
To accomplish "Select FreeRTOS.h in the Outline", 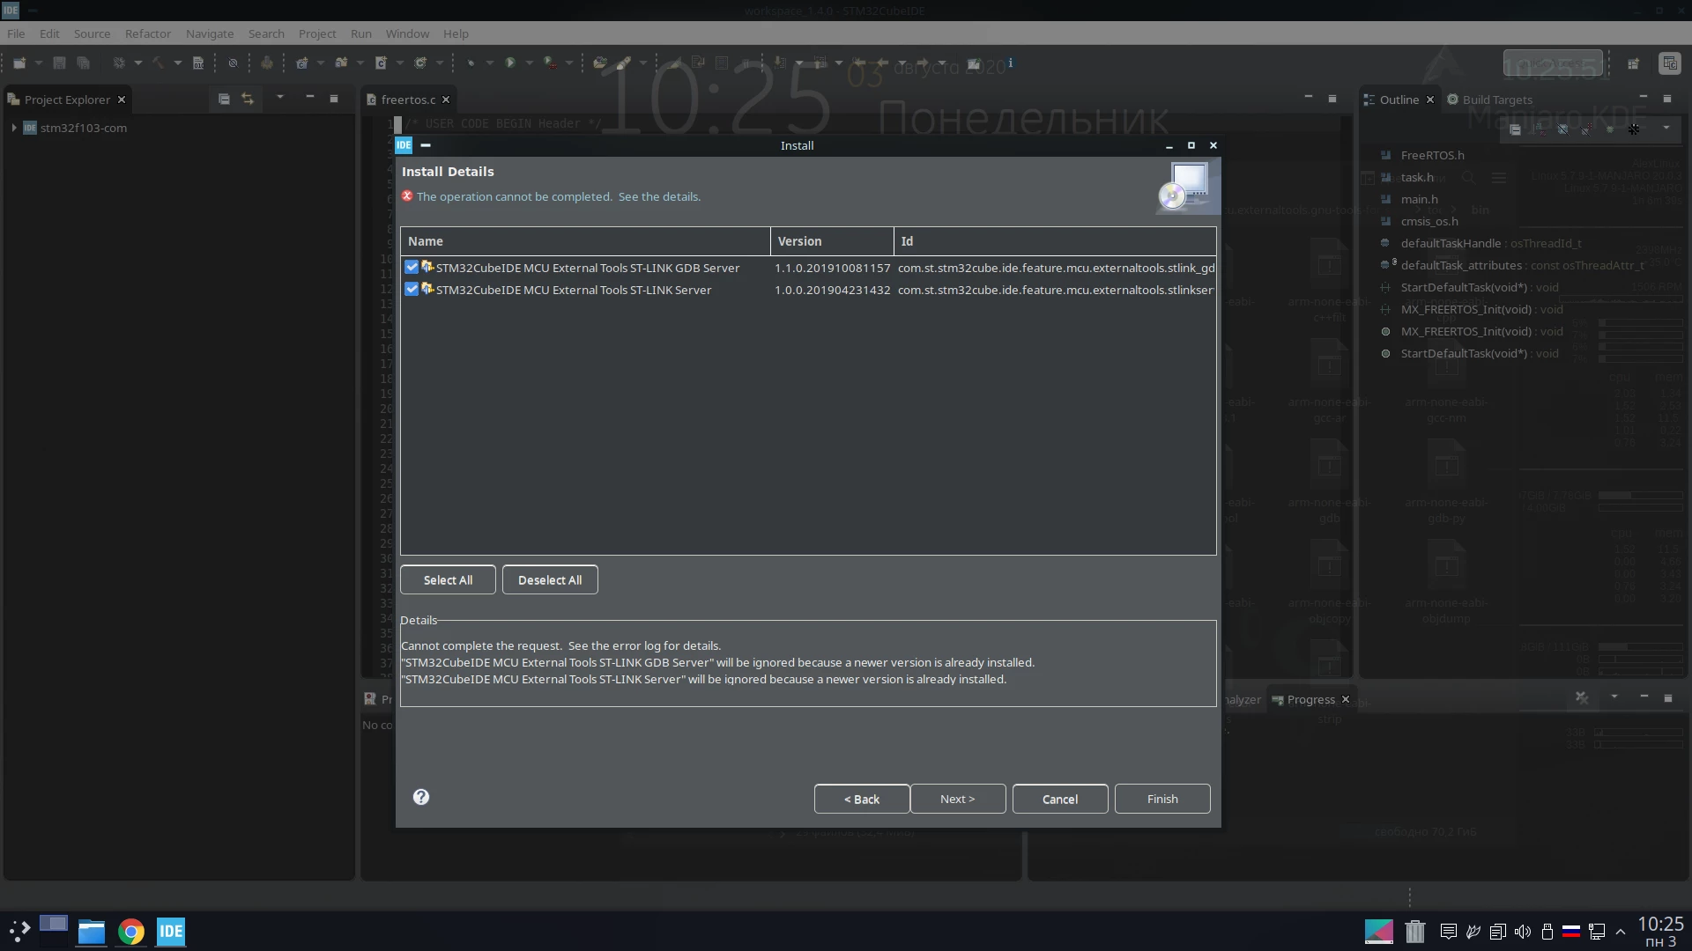I will (x=1433, y=155).
